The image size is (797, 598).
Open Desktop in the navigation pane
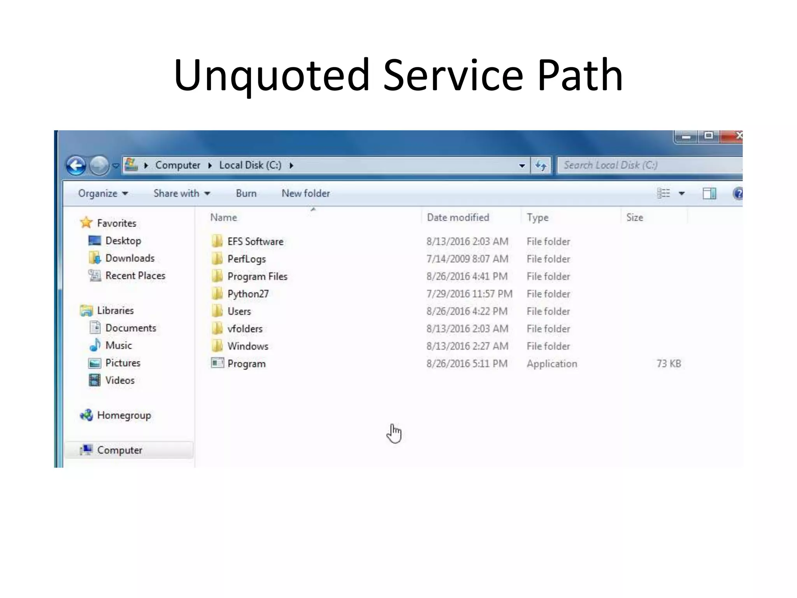[123, 241]
